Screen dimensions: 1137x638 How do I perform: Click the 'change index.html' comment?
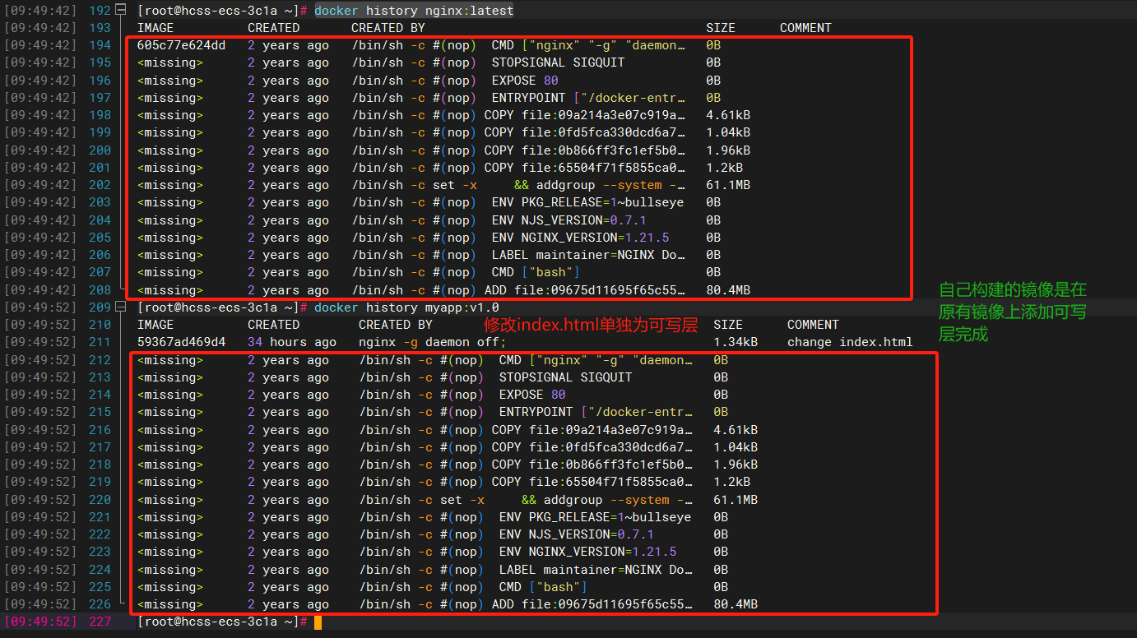click(850, 342)
